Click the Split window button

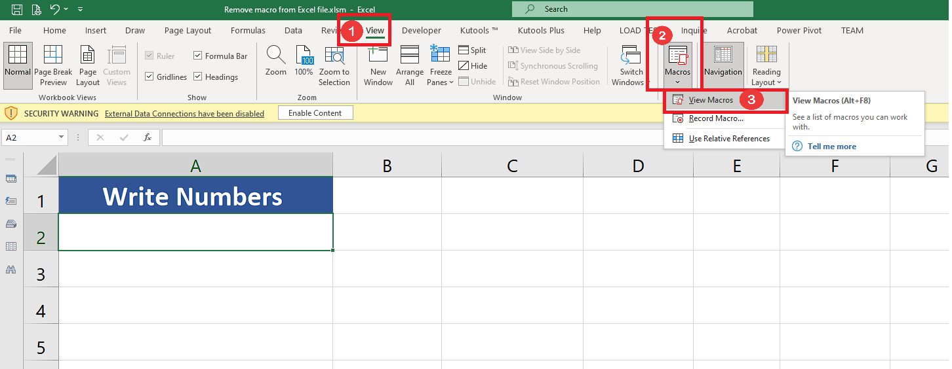click(472, 50)
